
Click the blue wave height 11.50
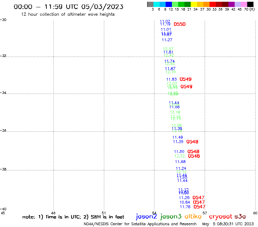pyautogui.click(x=179, y=152)
